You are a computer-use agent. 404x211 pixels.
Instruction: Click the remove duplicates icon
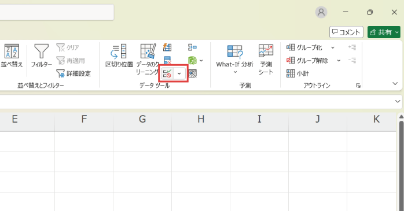[167, 61]
